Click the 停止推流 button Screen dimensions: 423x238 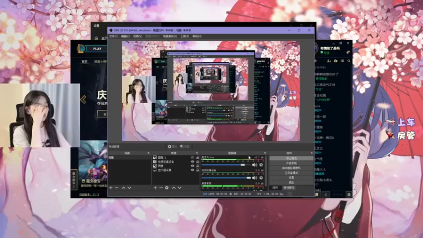click(291, 158)
